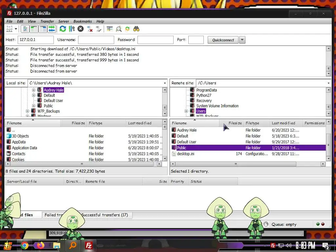This screenshot has height=252, width=336.
Task: Open the Help menu
Action: point(100,21)
